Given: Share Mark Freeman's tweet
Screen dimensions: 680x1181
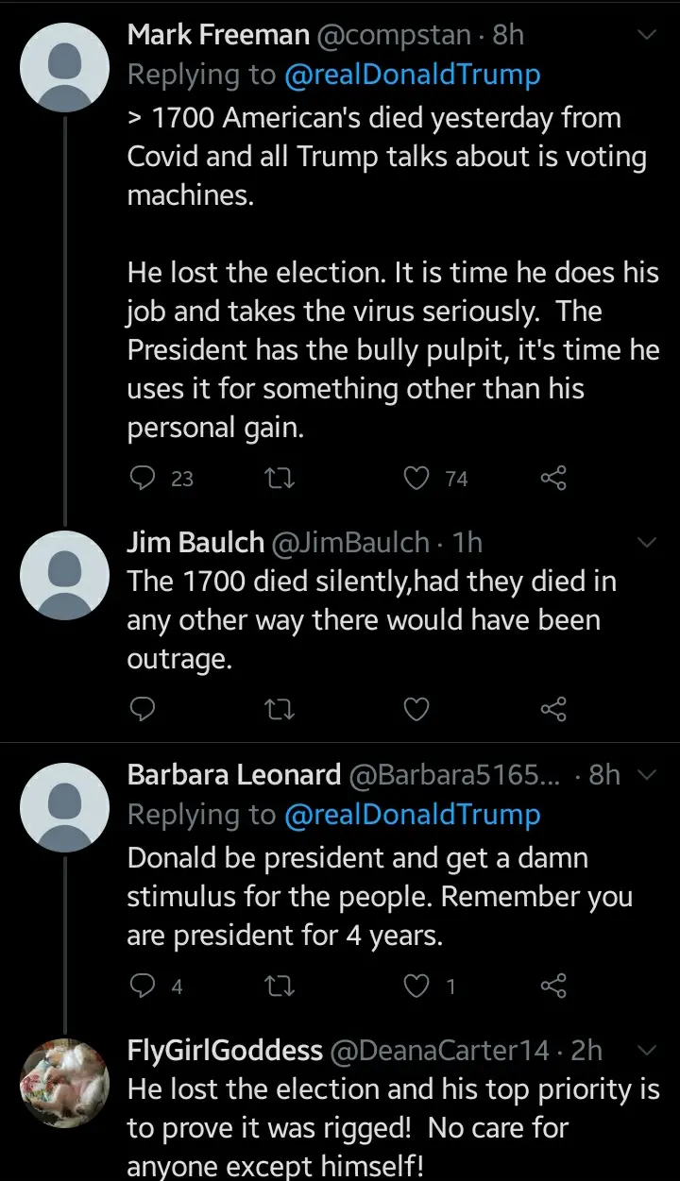Looking at the screenshot, I should click(553, 479).
